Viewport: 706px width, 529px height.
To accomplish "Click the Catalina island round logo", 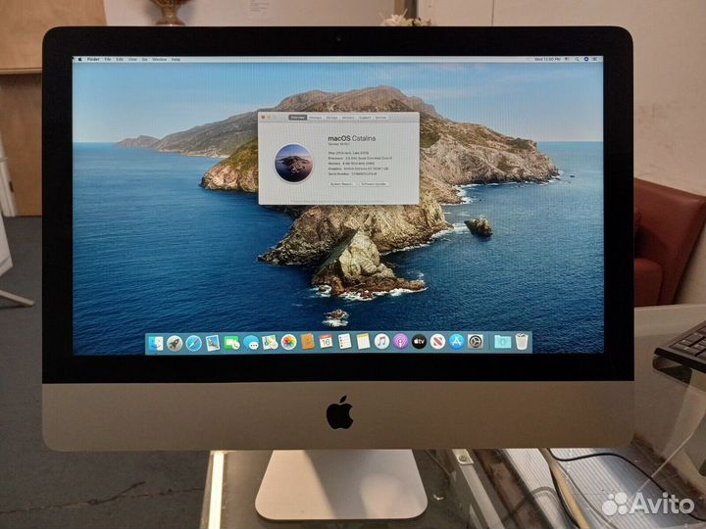I will (x=293, y=163).
